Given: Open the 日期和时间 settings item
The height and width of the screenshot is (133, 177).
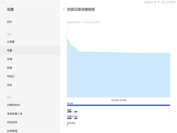Looking at the screenshot, I should [x=30, y=105].
